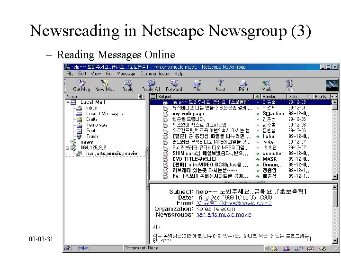341x256 pixels.
Task: Click the Reply All toolbar icon
Action: tap(151, 85)
